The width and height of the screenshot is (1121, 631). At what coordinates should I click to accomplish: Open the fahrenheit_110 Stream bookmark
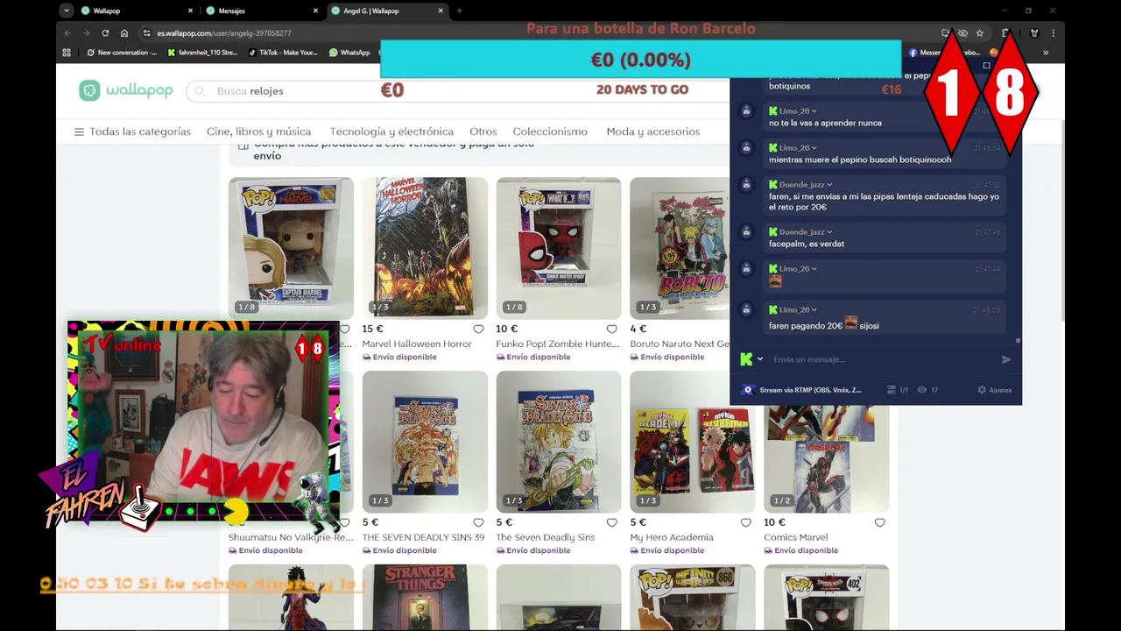[x=201, y=53]
